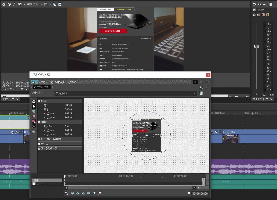This screenshot has width=277, height=200.
Task: Switch FX dialog to medium grid view
Action: tap(201, 82)
